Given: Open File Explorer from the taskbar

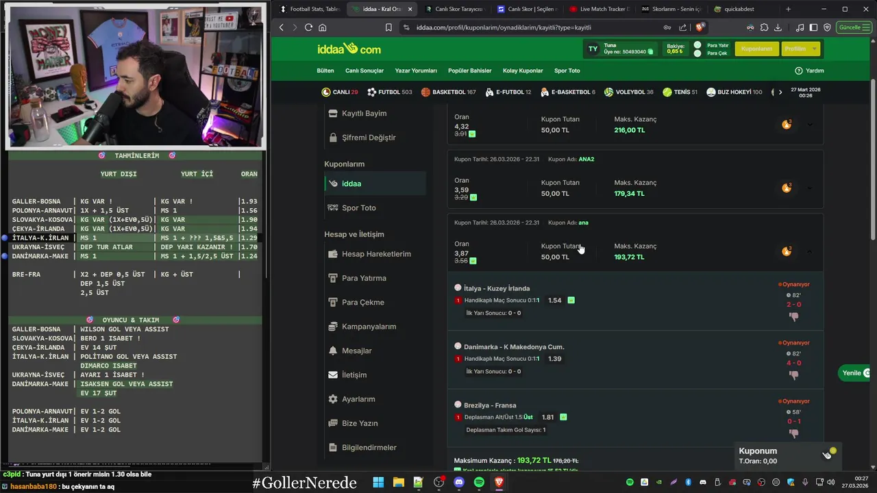Looking at the screenshot, I should (x=398, y=483).
